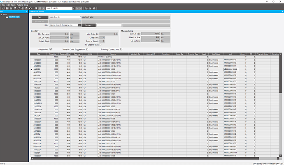The height and width of the screenshot is (165, 284).
Task: Click the horizontal scroll-right arrow
Action: click(x=278, y=158)
